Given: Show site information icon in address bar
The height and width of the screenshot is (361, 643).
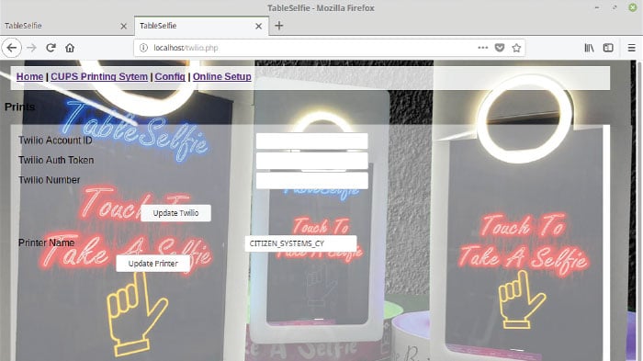Looking at the screenshot, I should [143, 48].
